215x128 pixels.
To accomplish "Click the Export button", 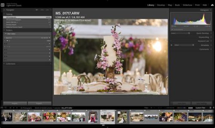I will tap(39, 103).
